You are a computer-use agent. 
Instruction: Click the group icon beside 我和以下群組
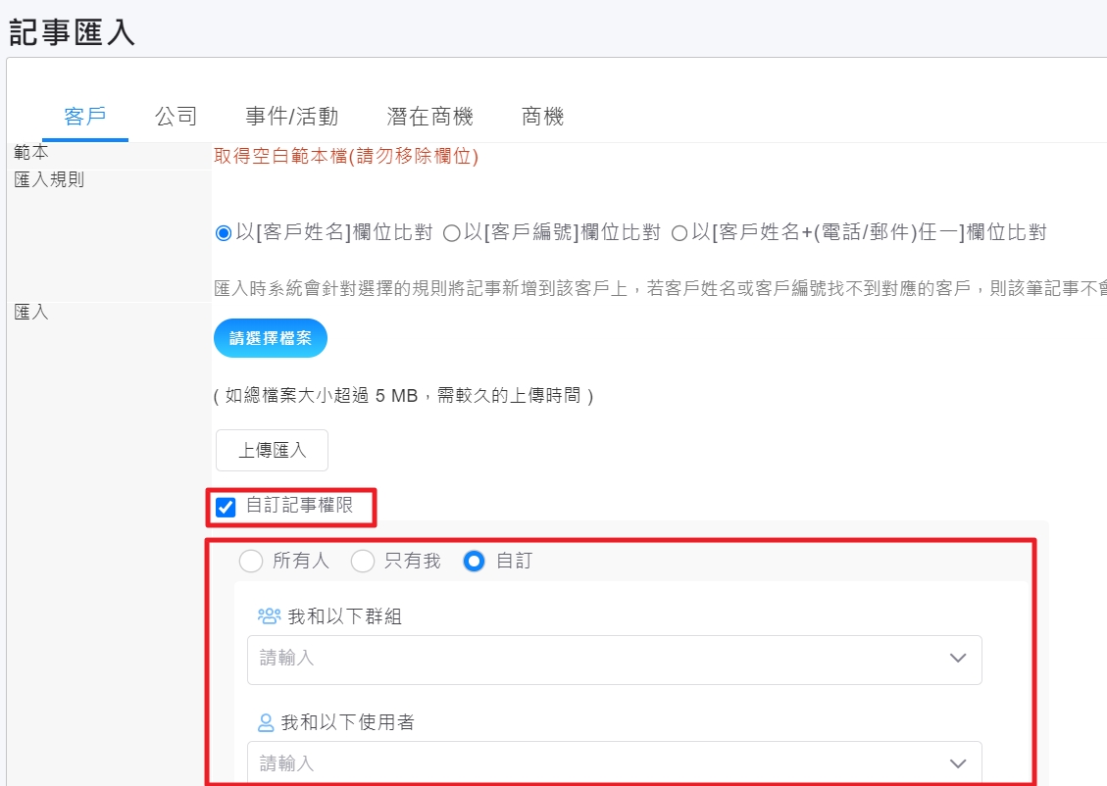pyautogui.click(x=269, y=616)
